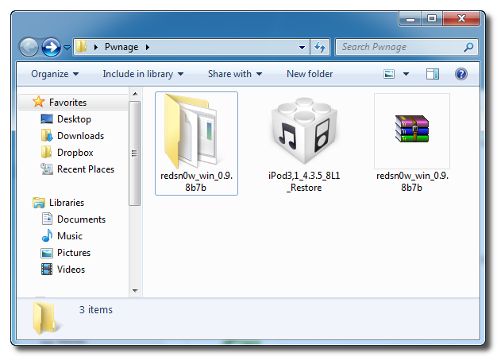Viewport: 497px width, 357px height.
Task: Open the recent pages dropdown arrow
Action: click(x=67, y=47)
